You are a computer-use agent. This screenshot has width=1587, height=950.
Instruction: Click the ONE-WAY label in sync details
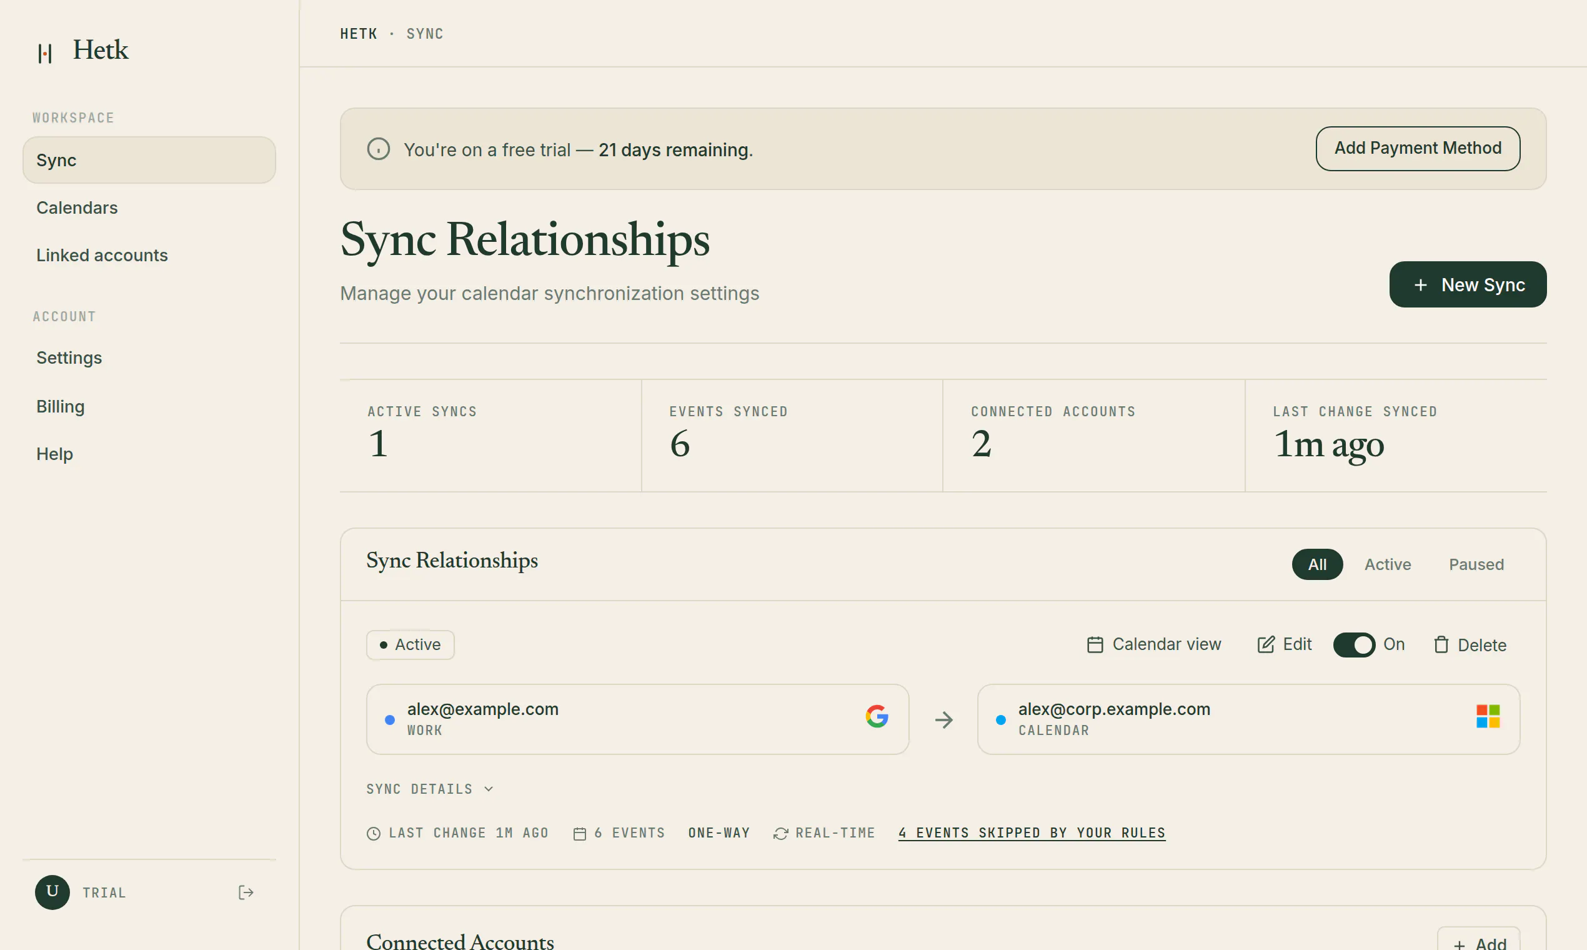pyautogui.click(x=719, y=833)
